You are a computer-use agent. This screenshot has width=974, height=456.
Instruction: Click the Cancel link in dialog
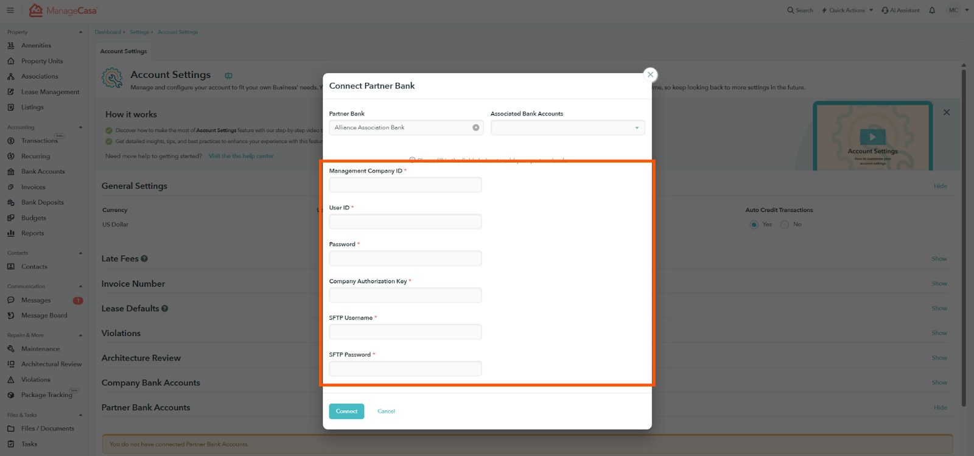386,412
